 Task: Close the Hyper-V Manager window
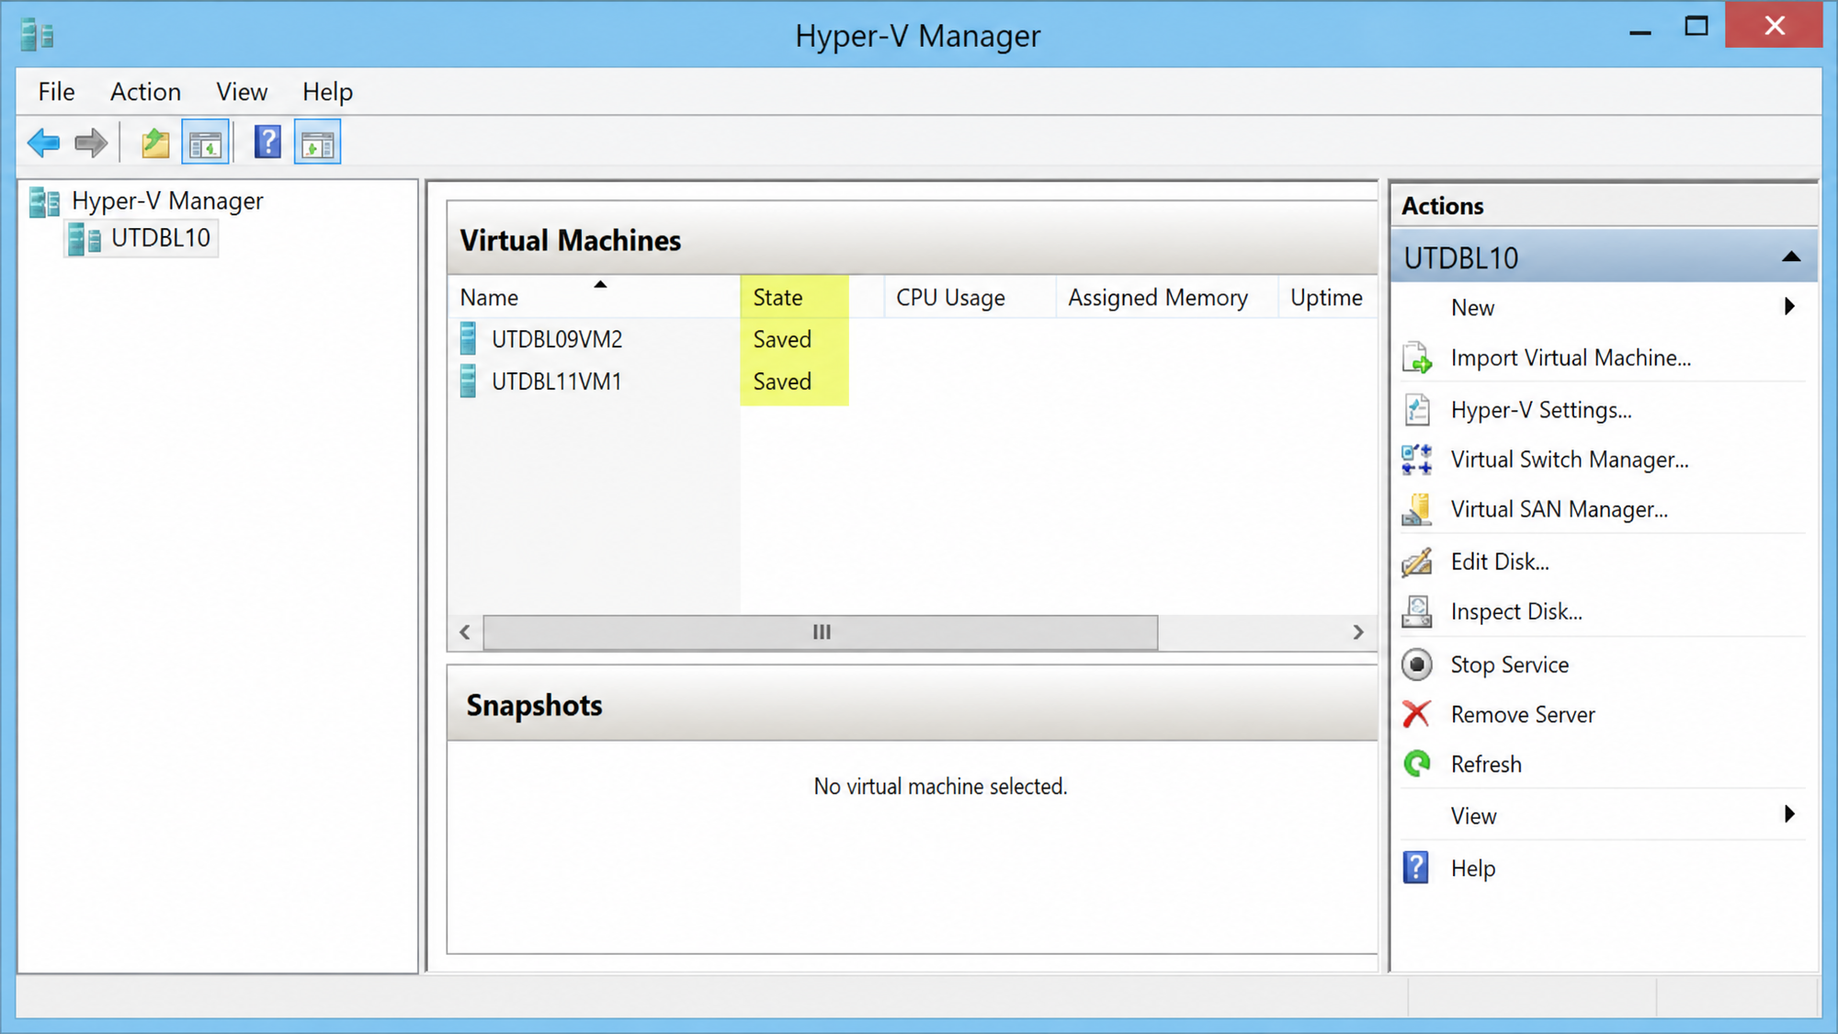(1775, 25)
